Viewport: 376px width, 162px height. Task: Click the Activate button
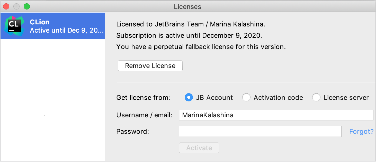coord(199,148)
